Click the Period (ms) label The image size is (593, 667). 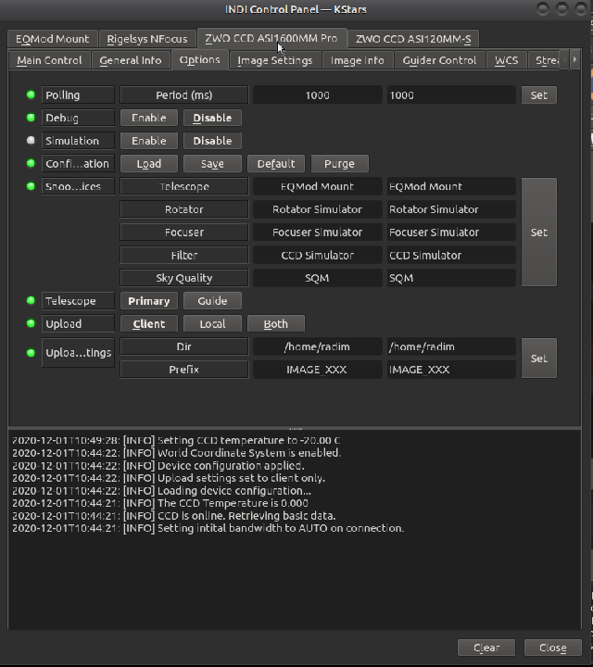pos(184,95)
